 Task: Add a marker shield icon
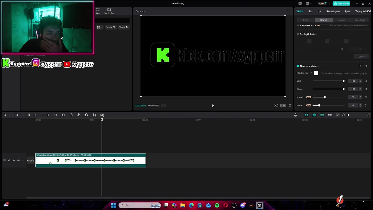[x=56, y=115]
